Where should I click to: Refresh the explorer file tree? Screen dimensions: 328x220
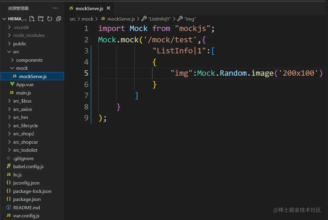click(x=50, y=19)
